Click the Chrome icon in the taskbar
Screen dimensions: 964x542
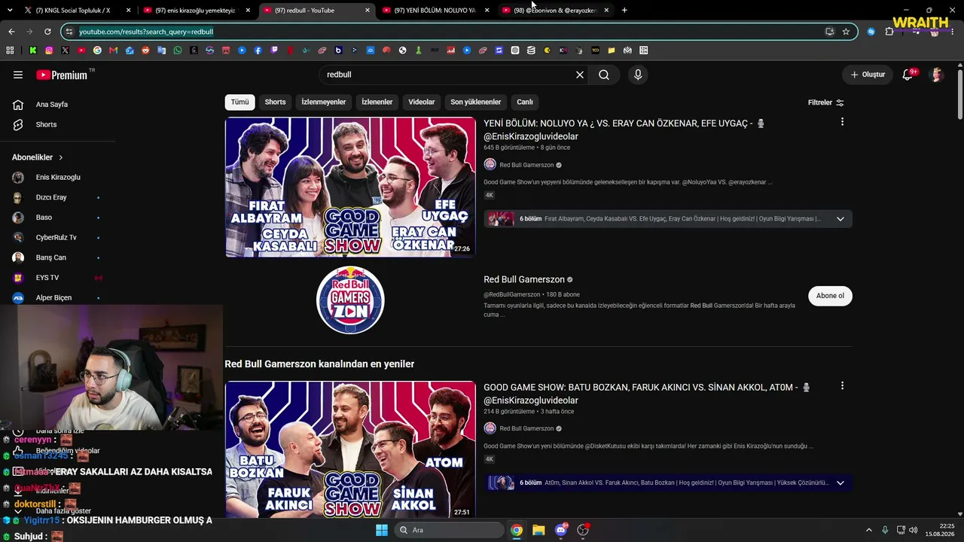pos(517,530)
